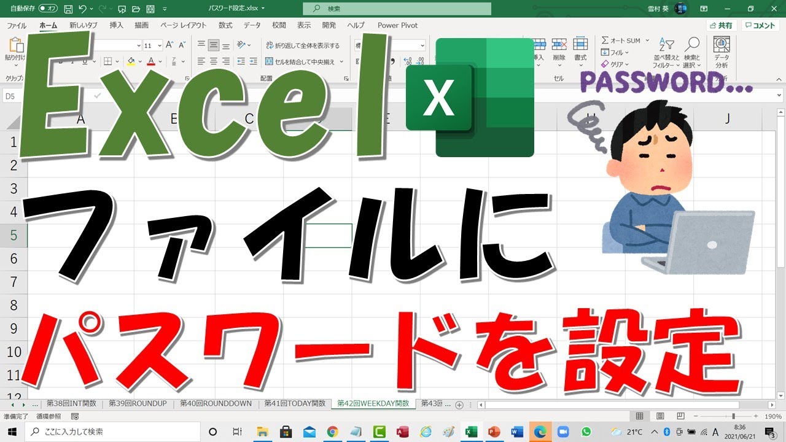The width and height of the screenshot is (786, 442).
Task: Click the Share (共有) button
Action: [x=721, y=25]
